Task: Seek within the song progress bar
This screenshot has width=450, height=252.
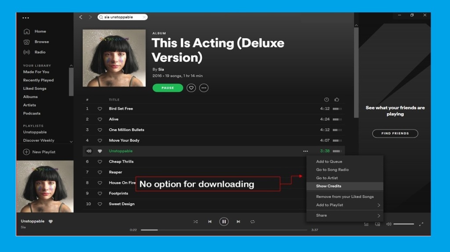Action: coord(224,230)
